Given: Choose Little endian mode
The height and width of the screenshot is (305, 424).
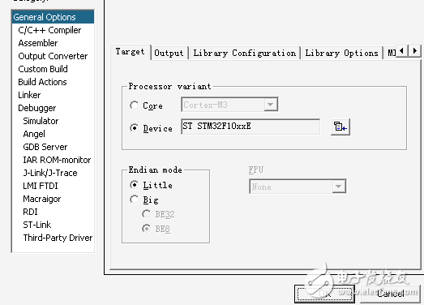Looking at the screenshot, I should click(134, 185).
